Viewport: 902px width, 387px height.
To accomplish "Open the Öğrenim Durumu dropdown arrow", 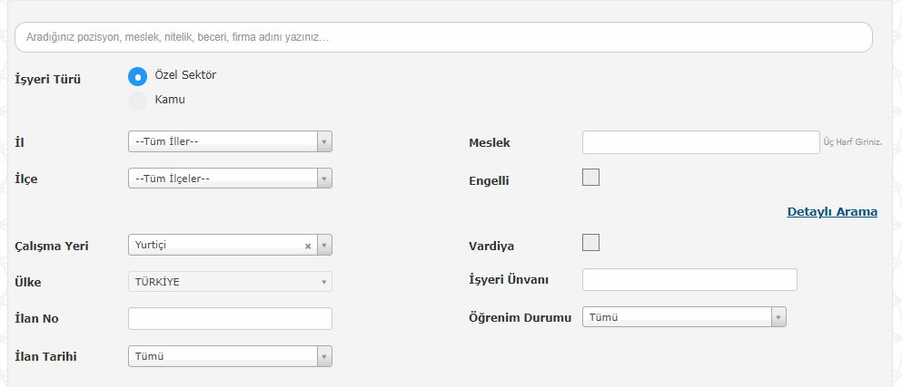I will pyautogui.click(x=778, y=317).
